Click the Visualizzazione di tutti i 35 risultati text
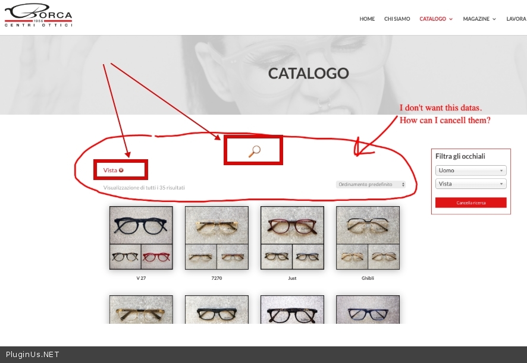The height and width of the screenshot is (363, 527). point(144,187)
